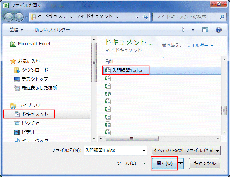
Task: Click the 名前 column header
Action: point(109,61)
